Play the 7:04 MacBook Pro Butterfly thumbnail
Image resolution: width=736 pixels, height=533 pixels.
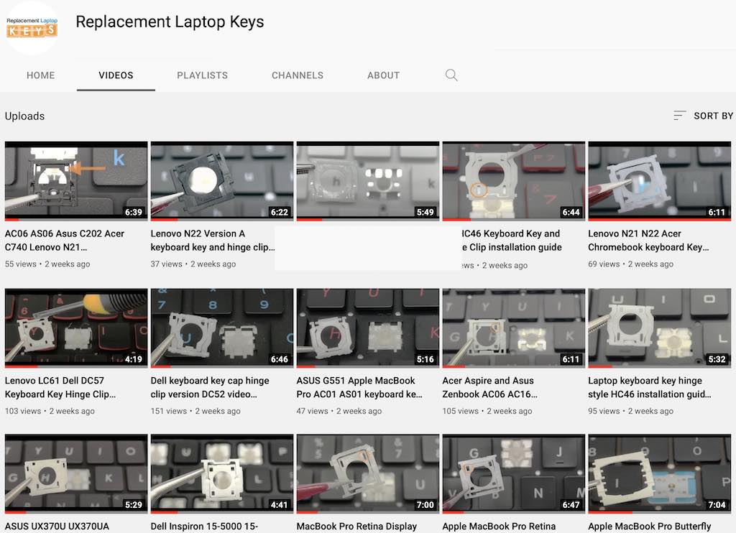point(659,473)
